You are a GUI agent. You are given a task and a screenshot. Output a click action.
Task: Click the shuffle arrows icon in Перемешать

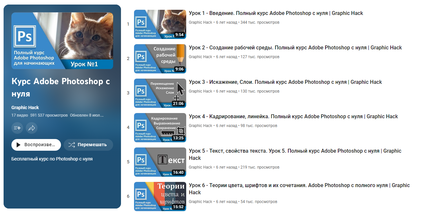point(72,145)
